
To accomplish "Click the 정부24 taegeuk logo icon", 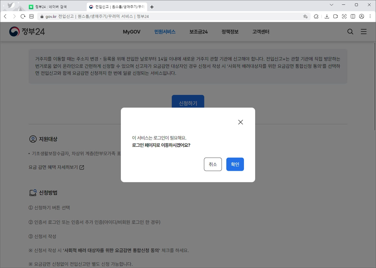I will [14, 31].
